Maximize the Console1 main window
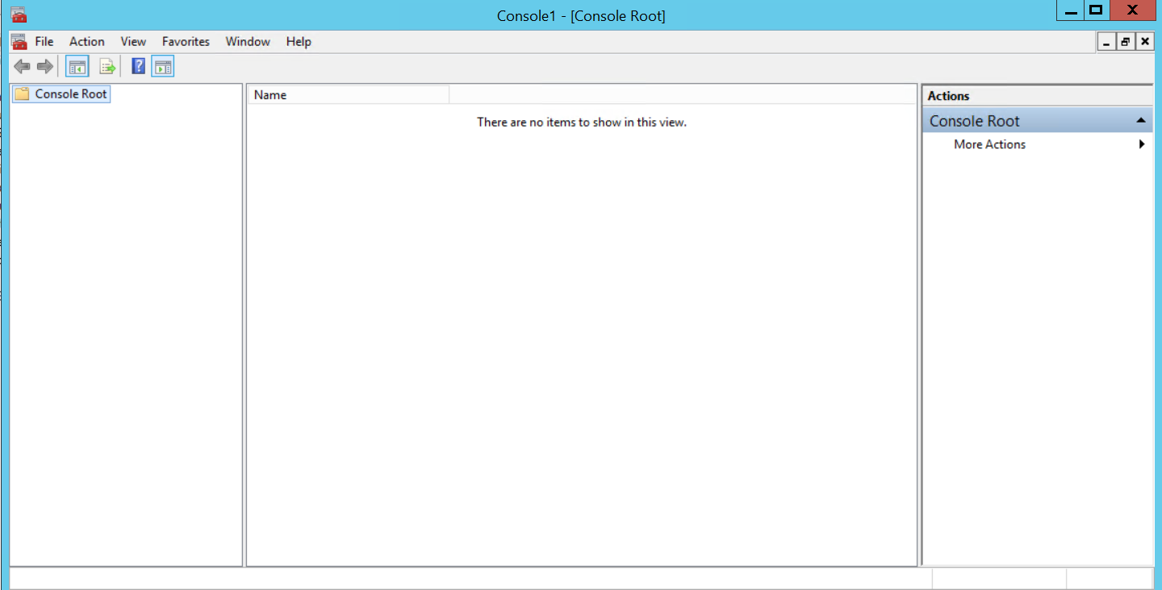This screenshot has height=590, width=1162. [x=1096, y=10]
